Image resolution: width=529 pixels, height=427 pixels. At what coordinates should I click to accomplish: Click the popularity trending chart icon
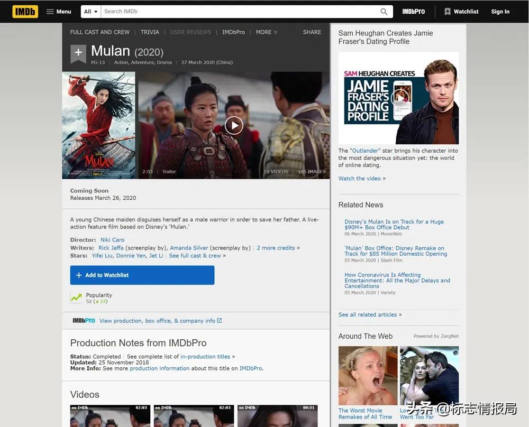pos(76,298)
